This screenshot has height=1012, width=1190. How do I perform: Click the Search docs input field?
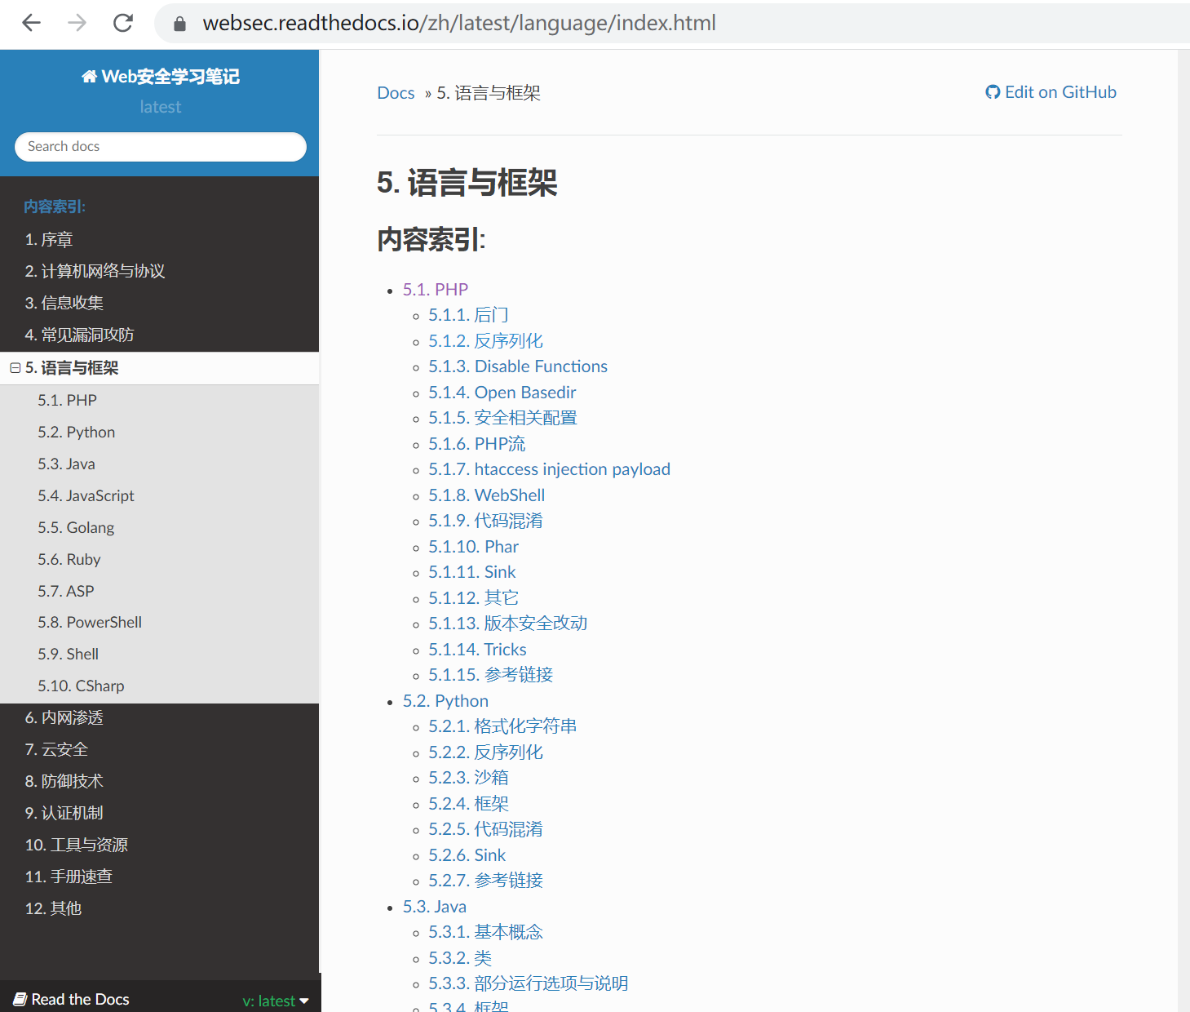160,147
